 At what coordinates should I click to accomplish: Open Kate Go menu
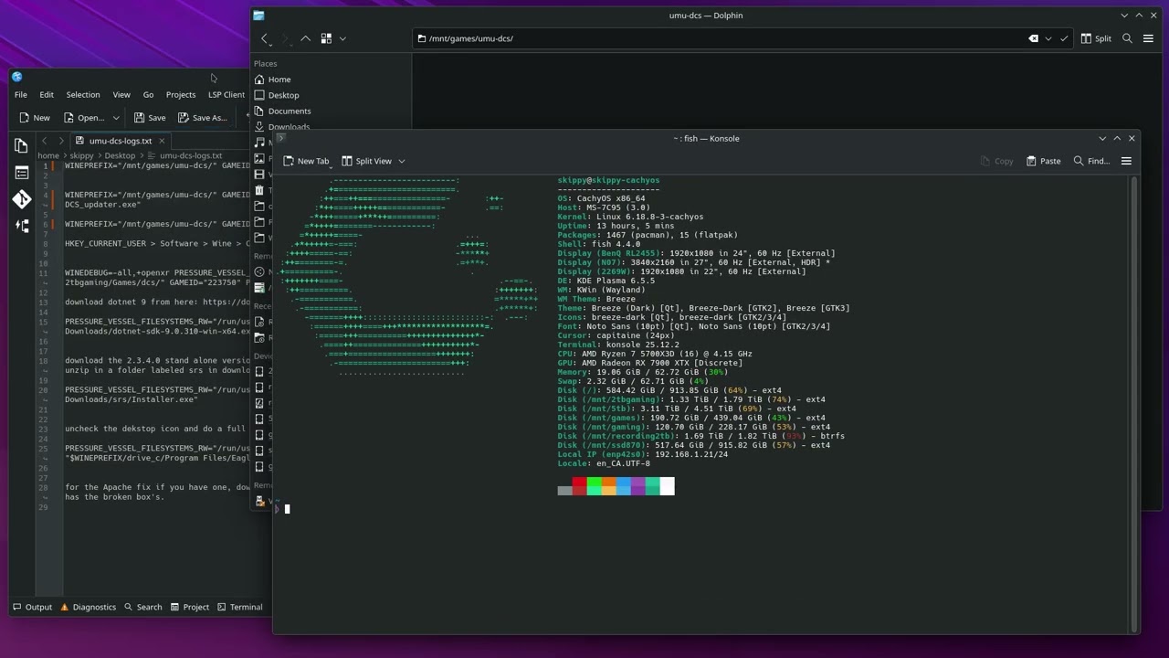[148, 94]
